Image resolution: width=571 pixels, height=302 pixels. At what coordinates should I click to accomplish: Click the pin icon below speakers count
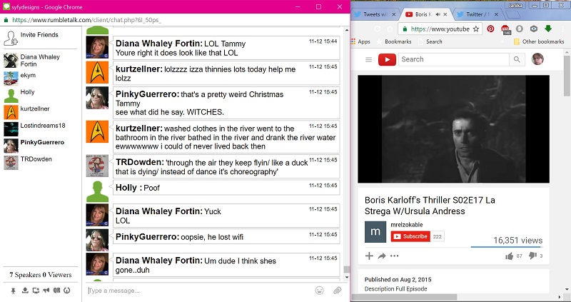point(14,291)
